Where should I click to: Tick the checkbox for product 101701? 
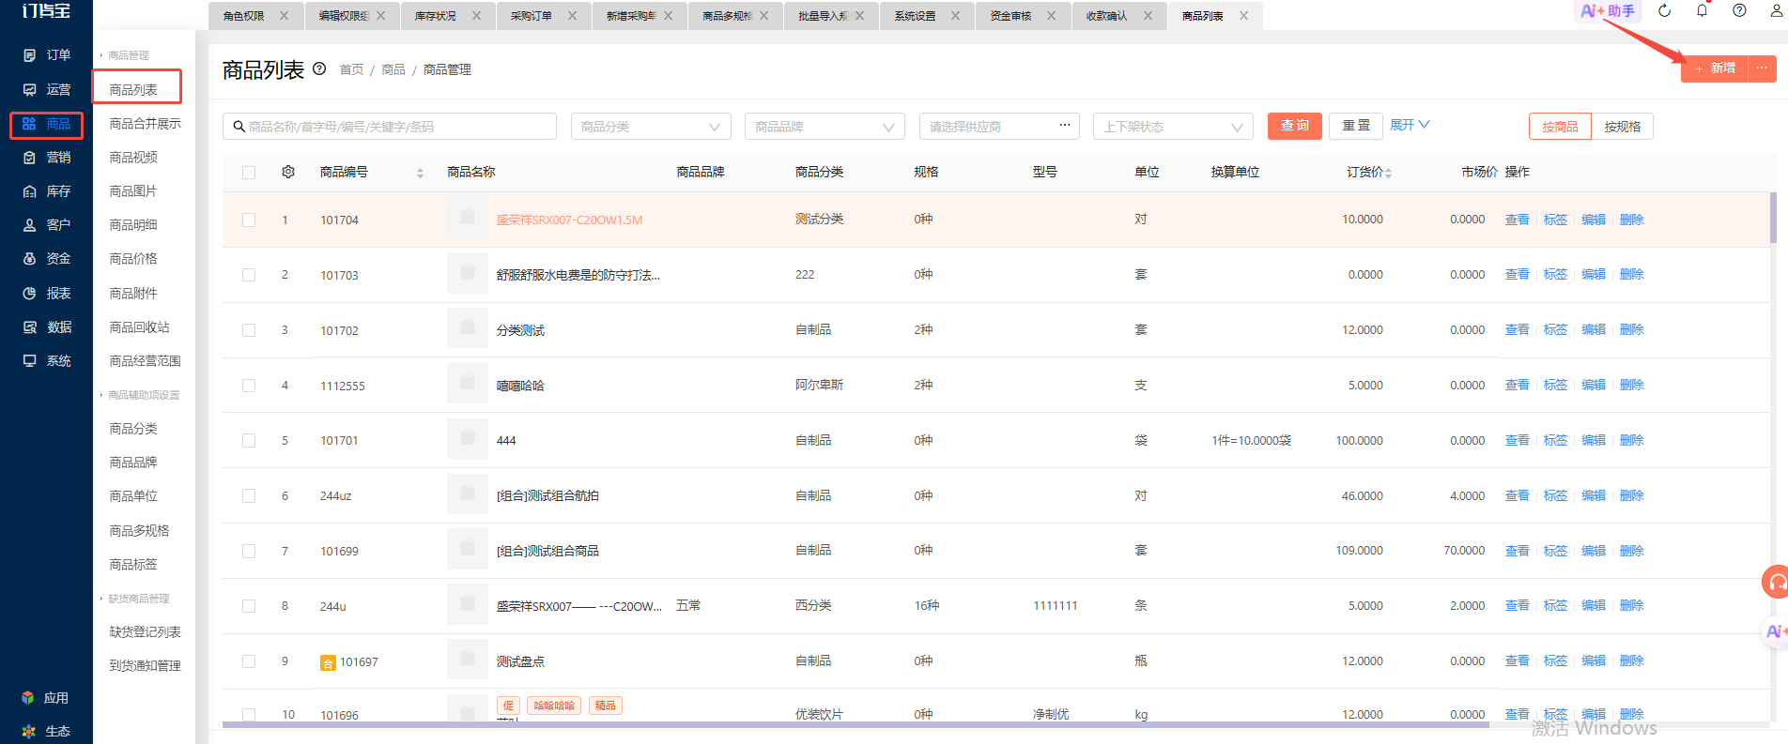(249, 441)
